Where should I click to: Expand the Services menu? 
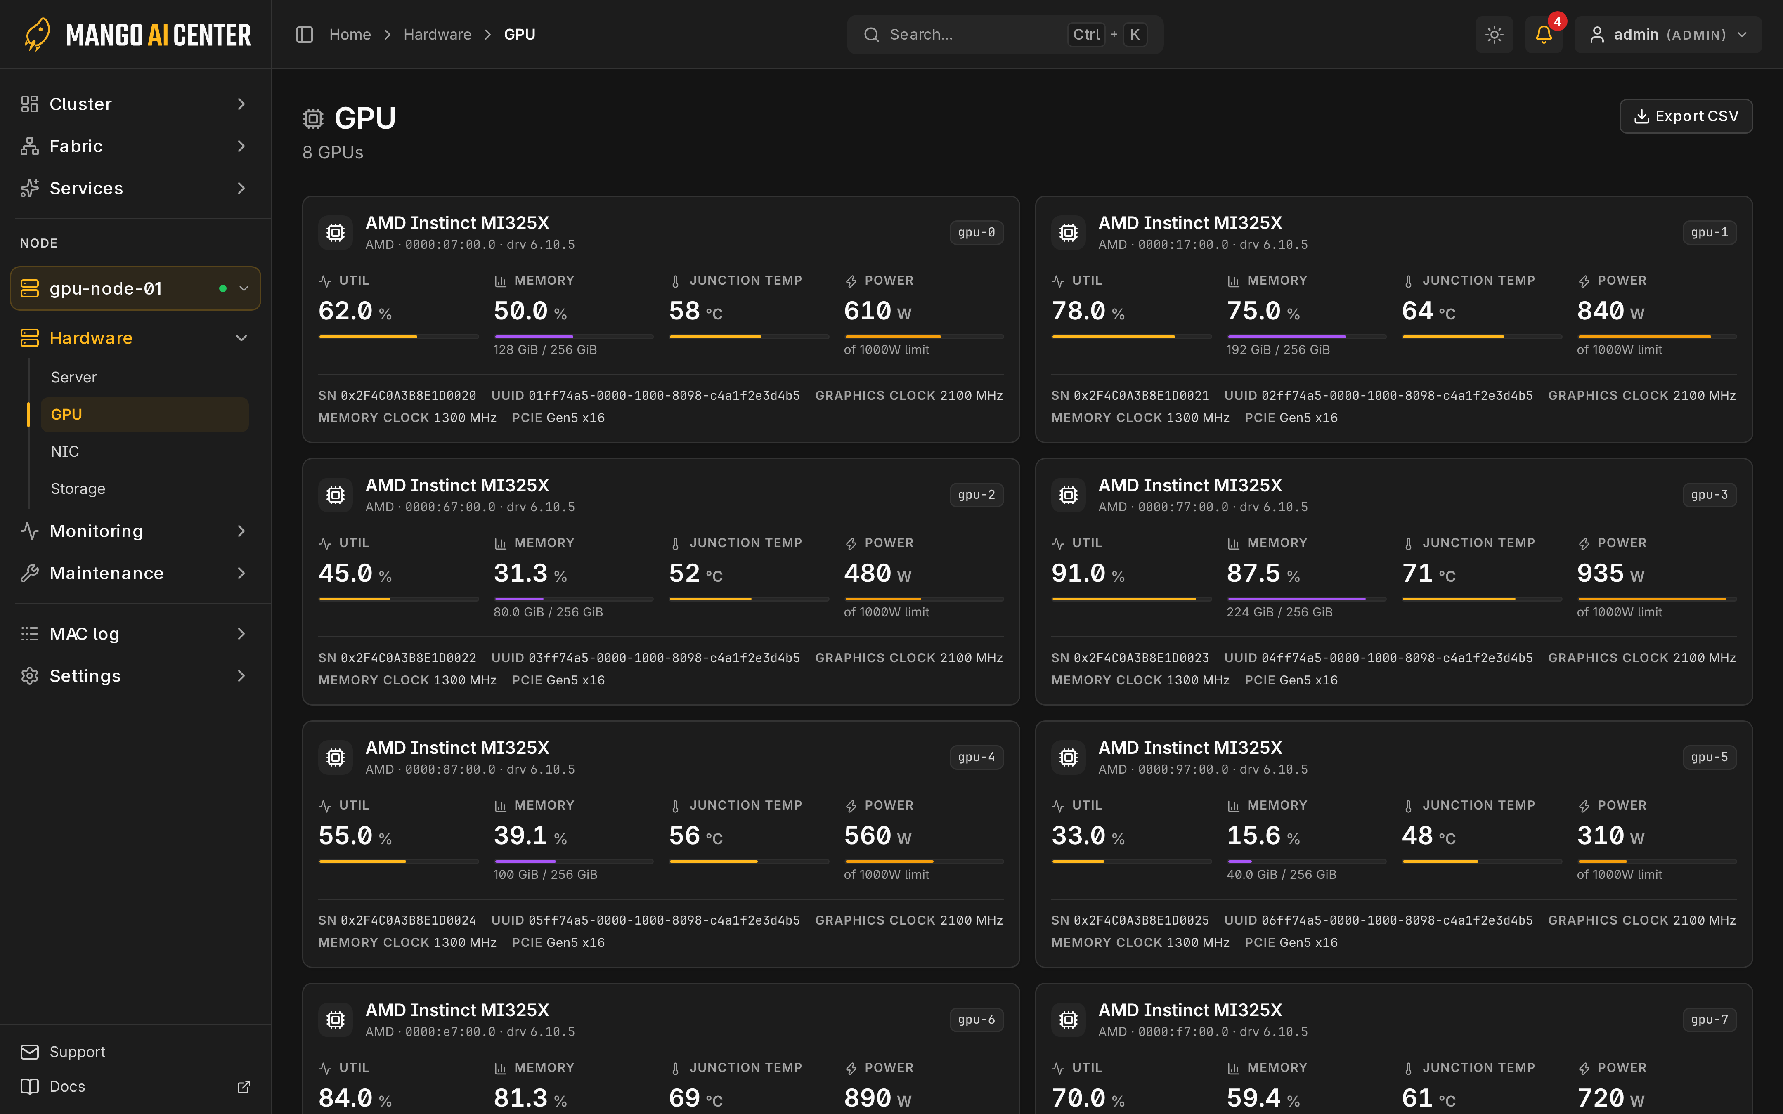tap(135, 188)
